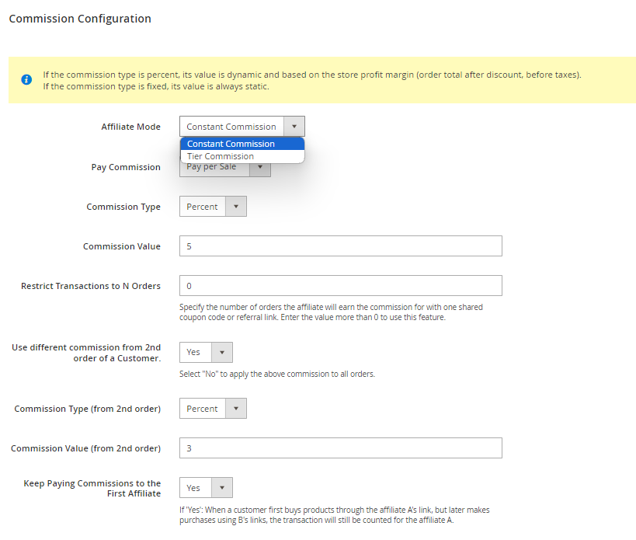Focus the Commission Value input field
The image size is (636, 540).
pyautogui.click(x=341, y=246)
